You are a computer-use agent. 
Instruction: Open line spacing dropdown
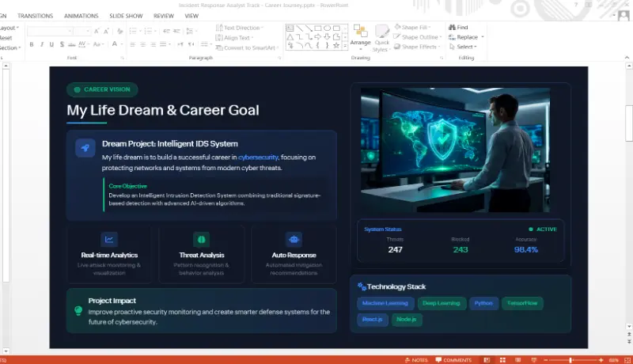tap(190, 31)
